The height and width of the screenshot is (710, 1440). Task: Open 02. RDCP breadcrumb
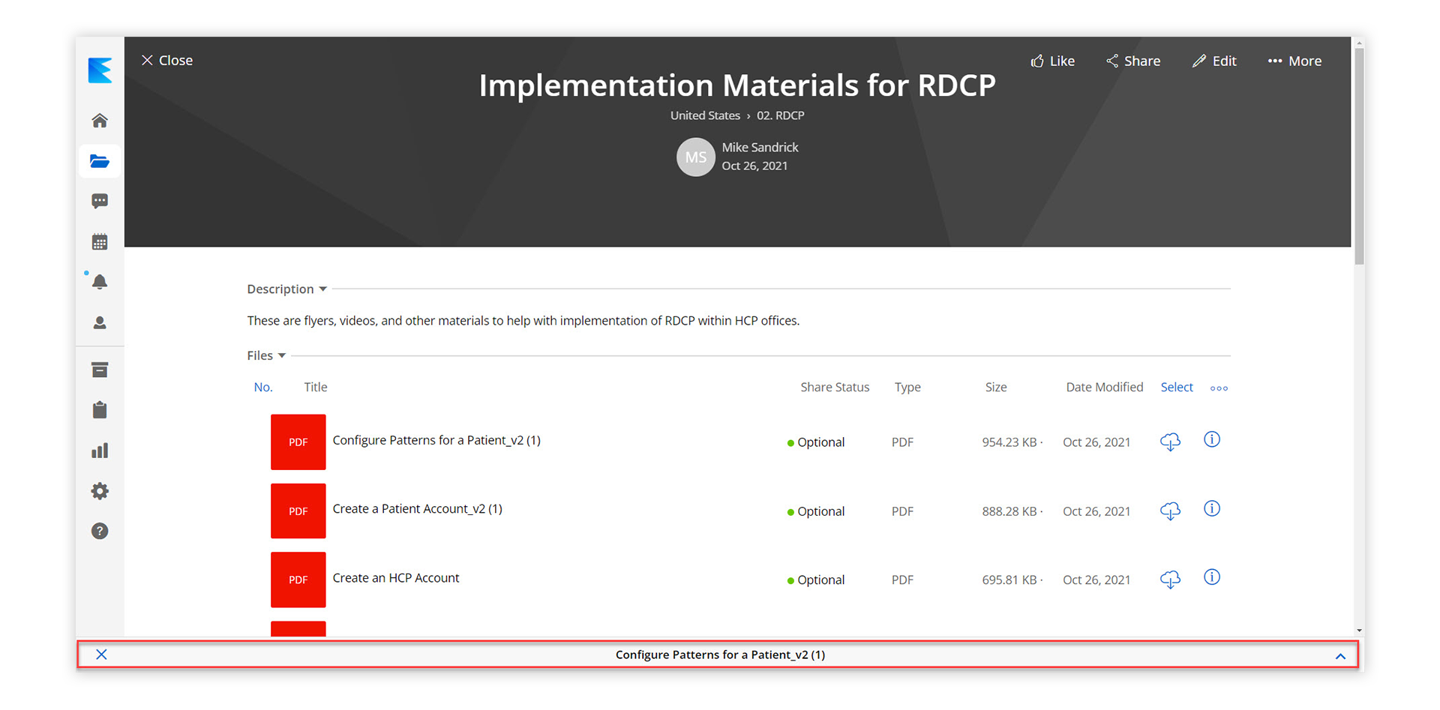pos(780,115)
